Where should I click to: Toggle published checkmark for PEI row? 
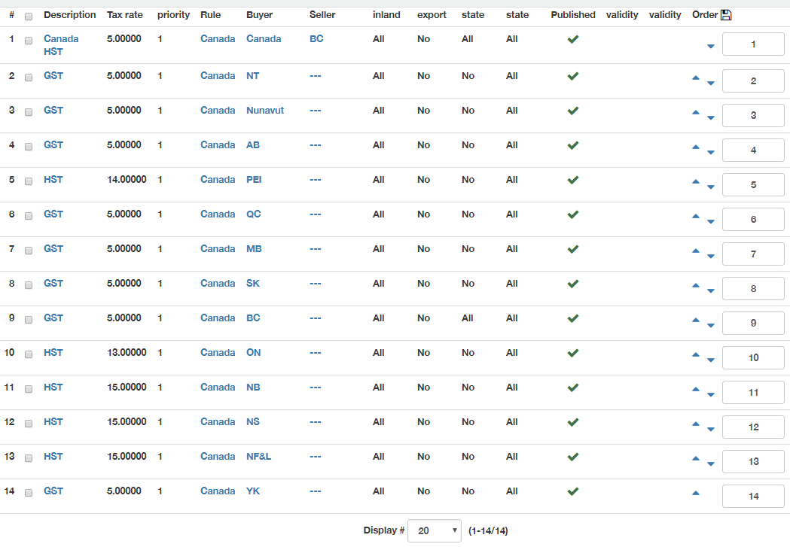573,180
